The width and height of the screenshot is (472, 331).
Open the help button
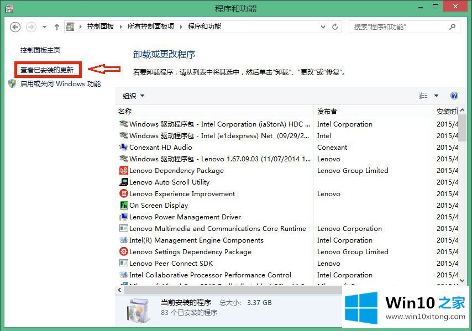tap(454, 96)
